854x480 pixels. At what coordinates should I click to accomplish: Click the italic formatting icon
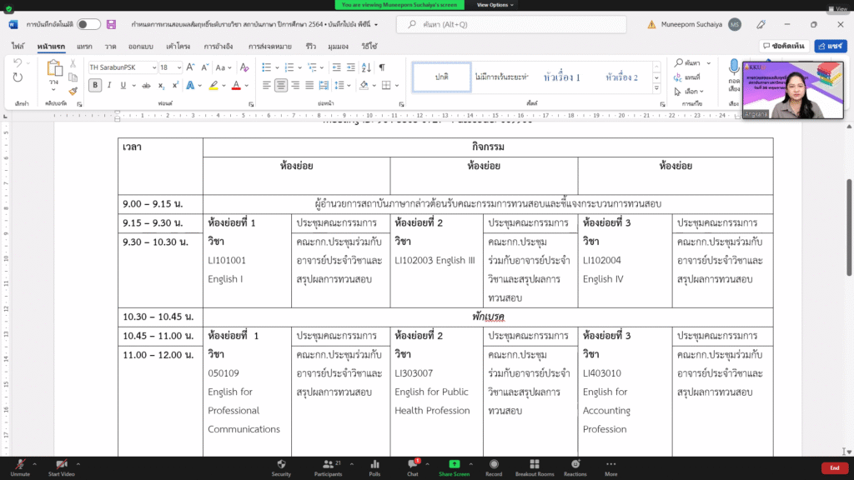(109, 85)
